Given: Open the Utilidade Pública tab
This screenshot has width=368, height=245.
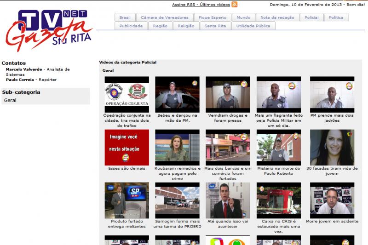Looking at the screenshot, I should (x=253, y=26).
